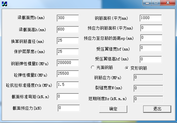Click the 预应力钢筋面积(平方mm) label
The width and height of the screenshot is (177, 123).
coord(110,28)
